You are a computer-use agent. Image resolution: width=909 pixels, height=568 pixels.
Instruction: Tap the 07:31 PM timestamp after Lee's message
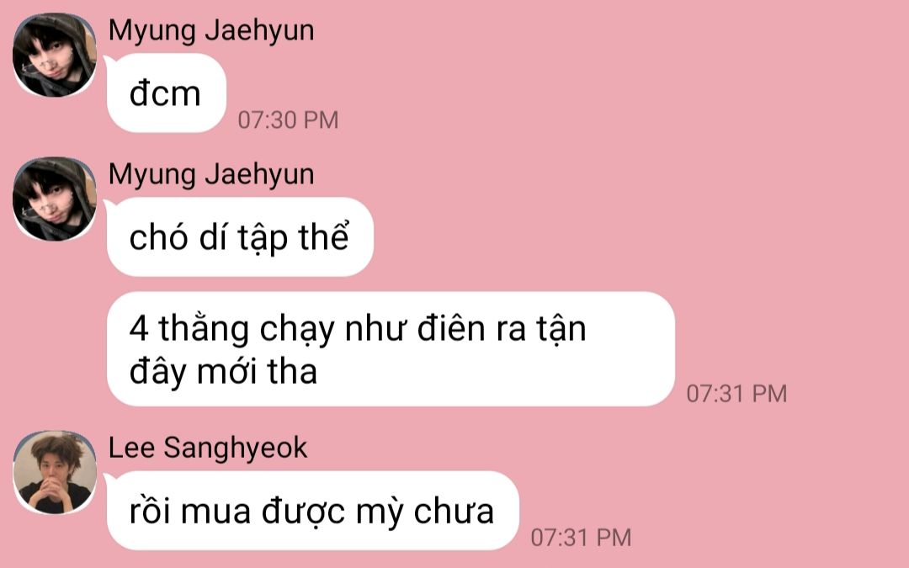[x=581, y=537]
